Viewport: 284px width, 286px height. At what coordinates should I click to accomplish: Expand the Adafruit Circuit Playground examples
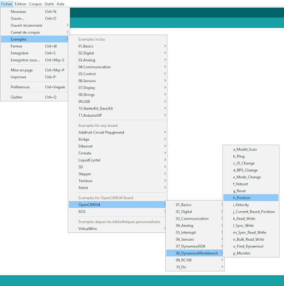[117, 132]
